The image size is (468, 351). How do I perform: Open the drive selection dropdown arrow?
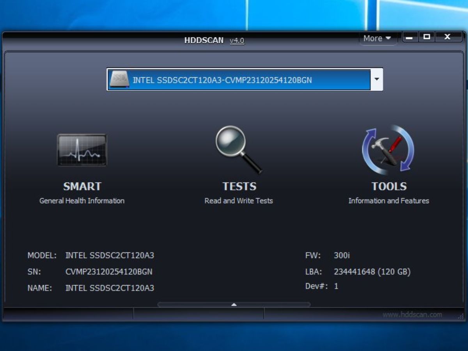(376, 79)
